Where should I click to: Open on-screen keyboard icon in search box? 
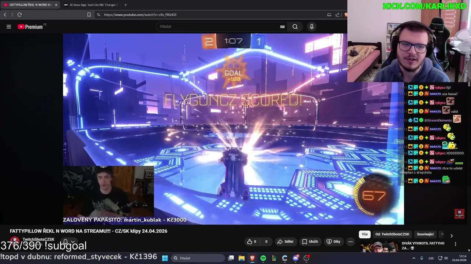[x=282, y=26]
